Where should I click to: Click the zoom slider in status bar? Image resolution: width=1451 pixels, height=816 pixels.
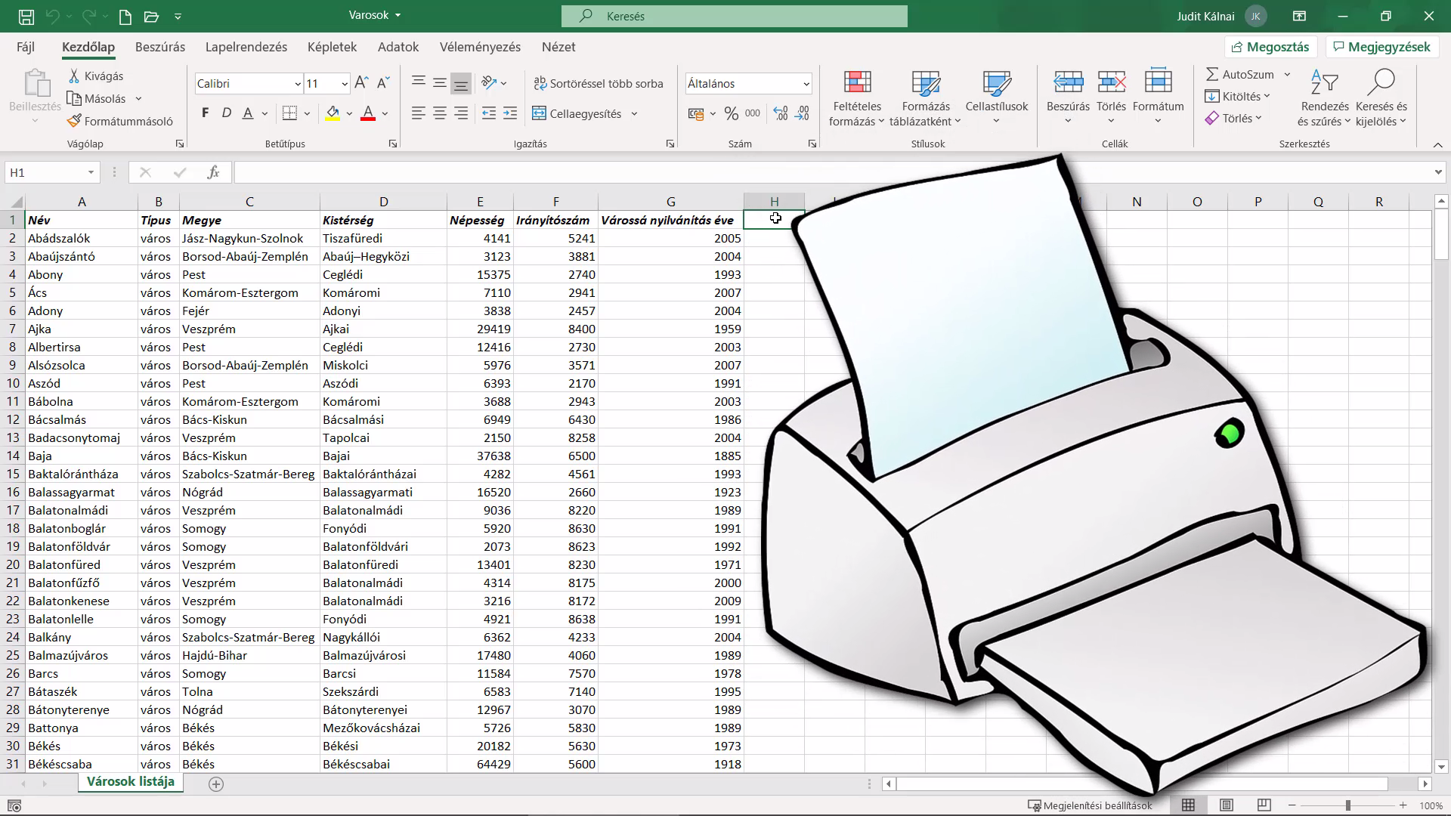(1347, 805)
